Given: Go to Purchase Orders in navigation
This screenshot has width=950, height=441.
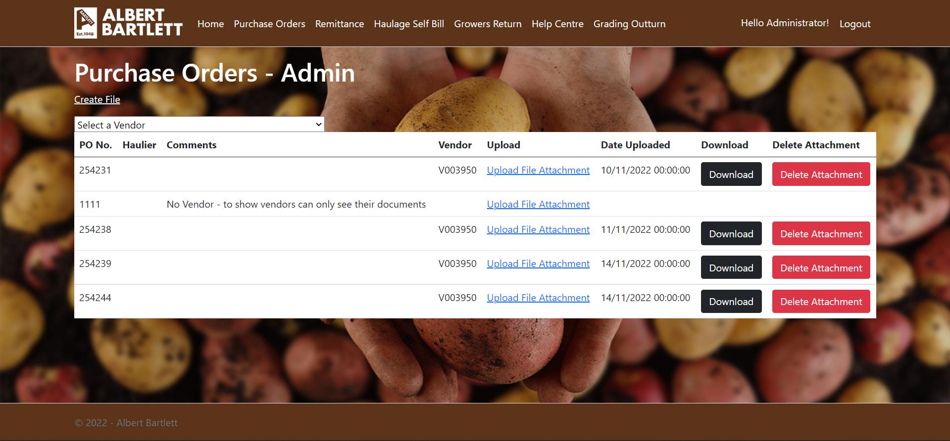Looking at the screenshot, I should tap(269, 24).
